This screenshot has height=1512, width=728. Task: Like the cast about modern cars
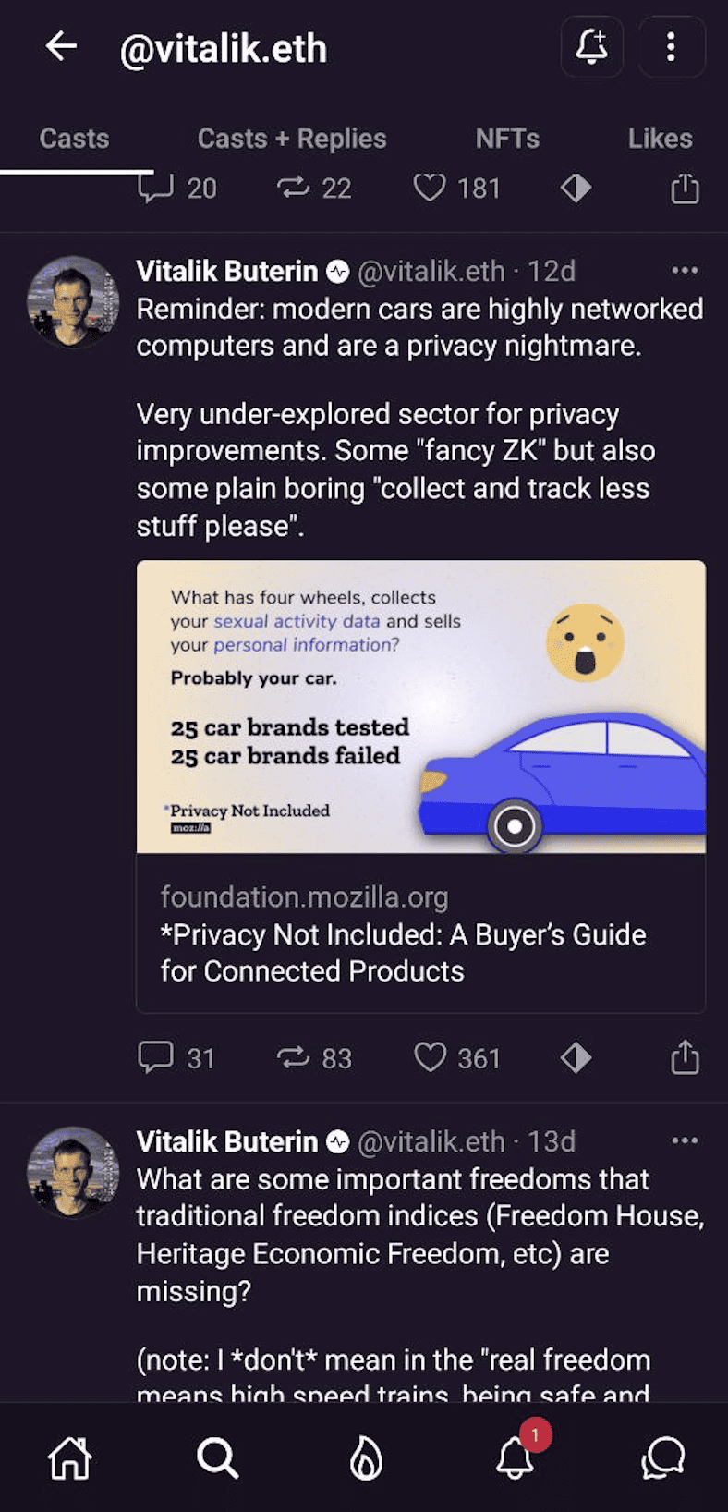point(430,1057)
